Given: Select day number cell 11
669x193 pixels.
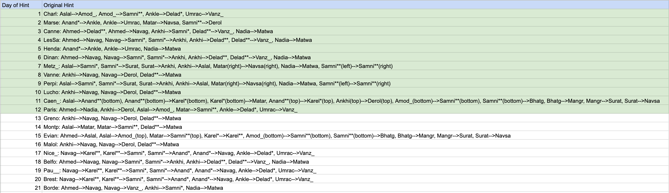Looking at the screenshot, I should (21, 101).
